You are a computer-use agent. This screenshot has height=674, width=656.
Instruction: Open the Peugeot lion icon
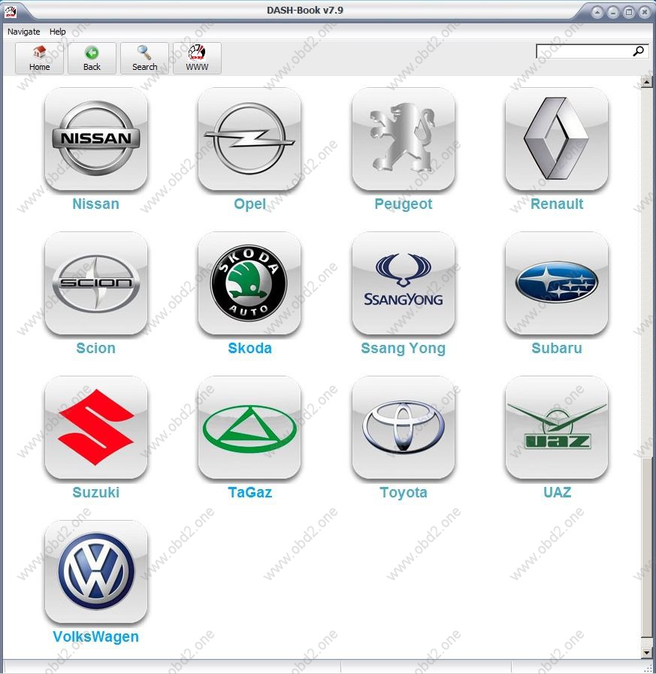[404, 139]
